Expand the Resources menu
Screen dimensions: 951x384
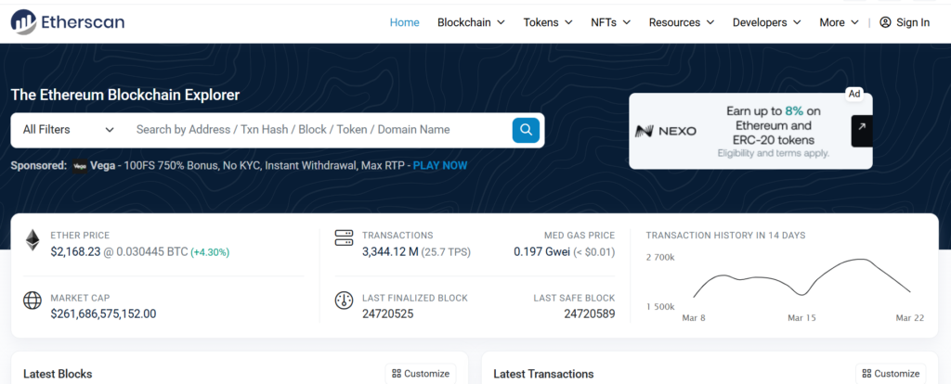[x=682, y=22]
